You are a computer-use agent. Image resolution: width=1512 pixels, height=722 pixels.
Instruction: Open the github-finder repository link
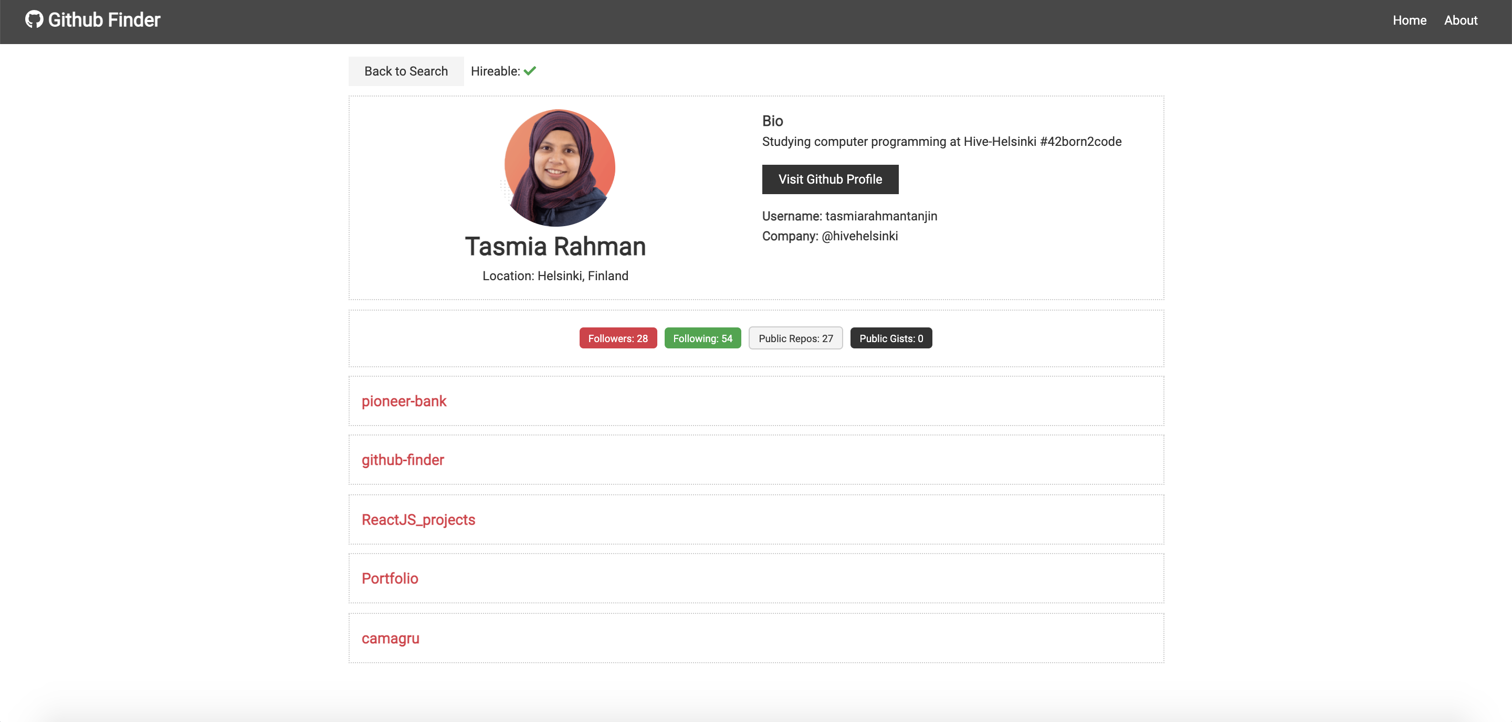tap(402, 460)
